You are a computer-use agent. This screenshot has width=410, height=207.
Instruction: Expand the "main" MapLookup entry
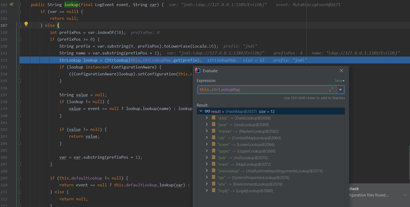tap(207, 164)
